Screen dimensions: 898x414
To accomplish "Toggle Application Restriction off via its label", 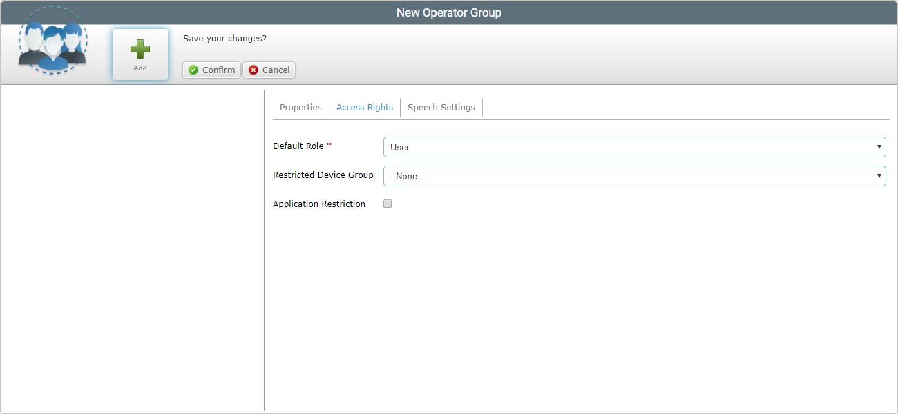I will pyautogui.click(x=318, y=204).
